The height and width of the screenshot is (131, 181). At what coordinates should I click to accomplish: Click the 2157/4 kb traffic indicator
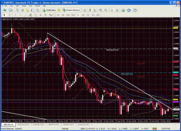coord(166,129)
